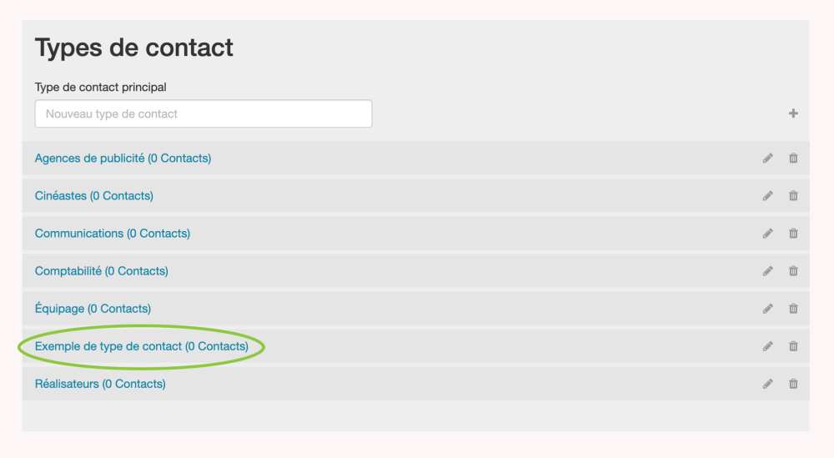Focus the Nouveau type de contact field

[x=203, y=114]
